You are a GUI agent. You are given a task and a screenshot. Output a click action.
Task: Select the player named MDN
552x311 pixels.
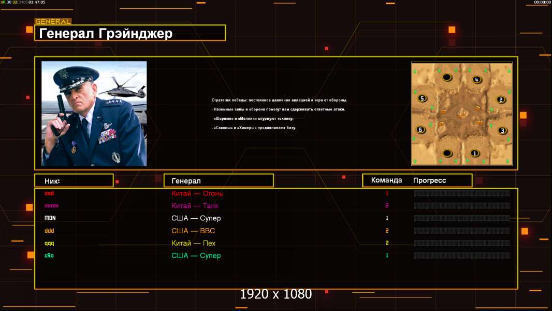pyautogui.click(x=50, y=218)
